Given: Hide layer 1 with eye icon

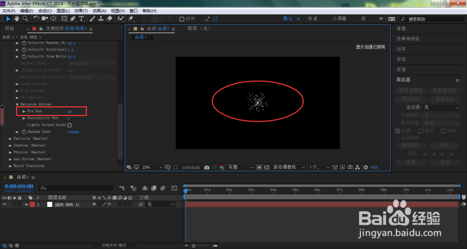Looking at the screenshot, I should coord(4,205).
